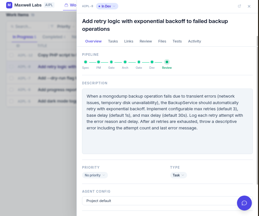Open the floating chat assistant button

point(244,203)
